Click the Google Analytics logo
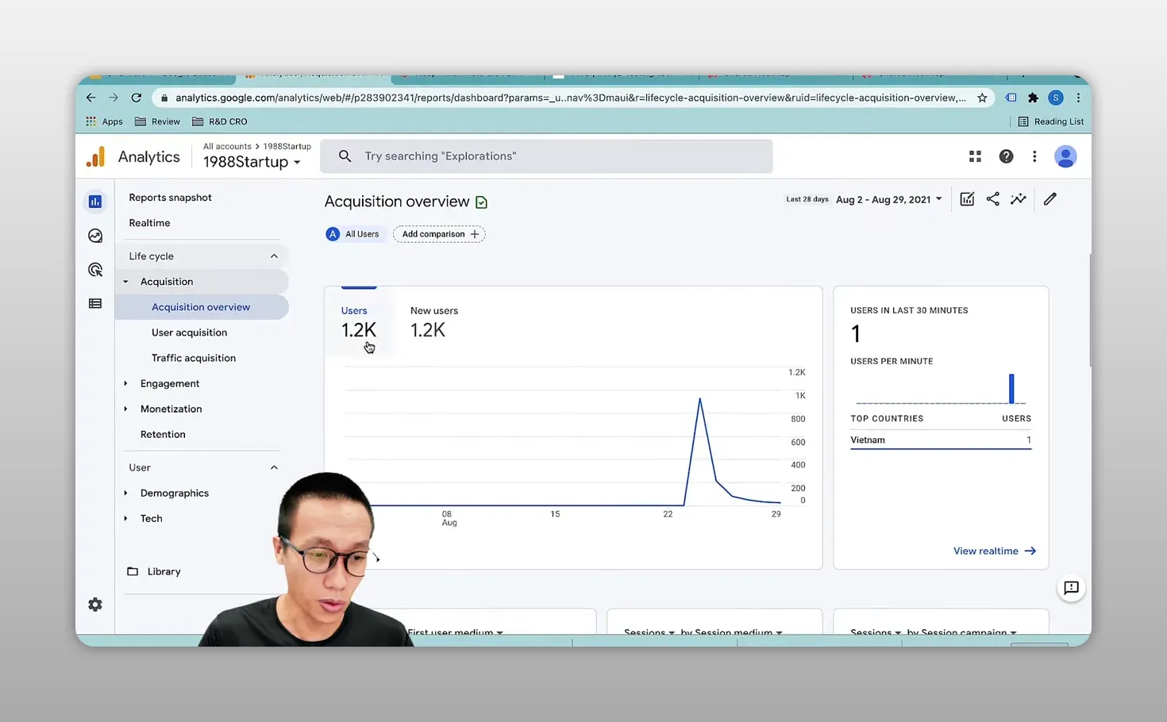Viewport: 1167px width, 722px height. [x=95, y=156]
